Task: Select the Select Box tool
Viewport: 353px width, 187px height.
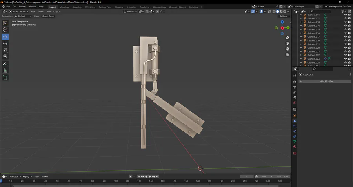Action: pyautogui.click(x=5, y=23)
